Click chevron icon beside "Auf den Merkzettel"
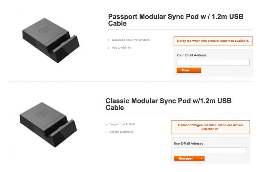Screen dimensions: 266x172 coord(106,132)
